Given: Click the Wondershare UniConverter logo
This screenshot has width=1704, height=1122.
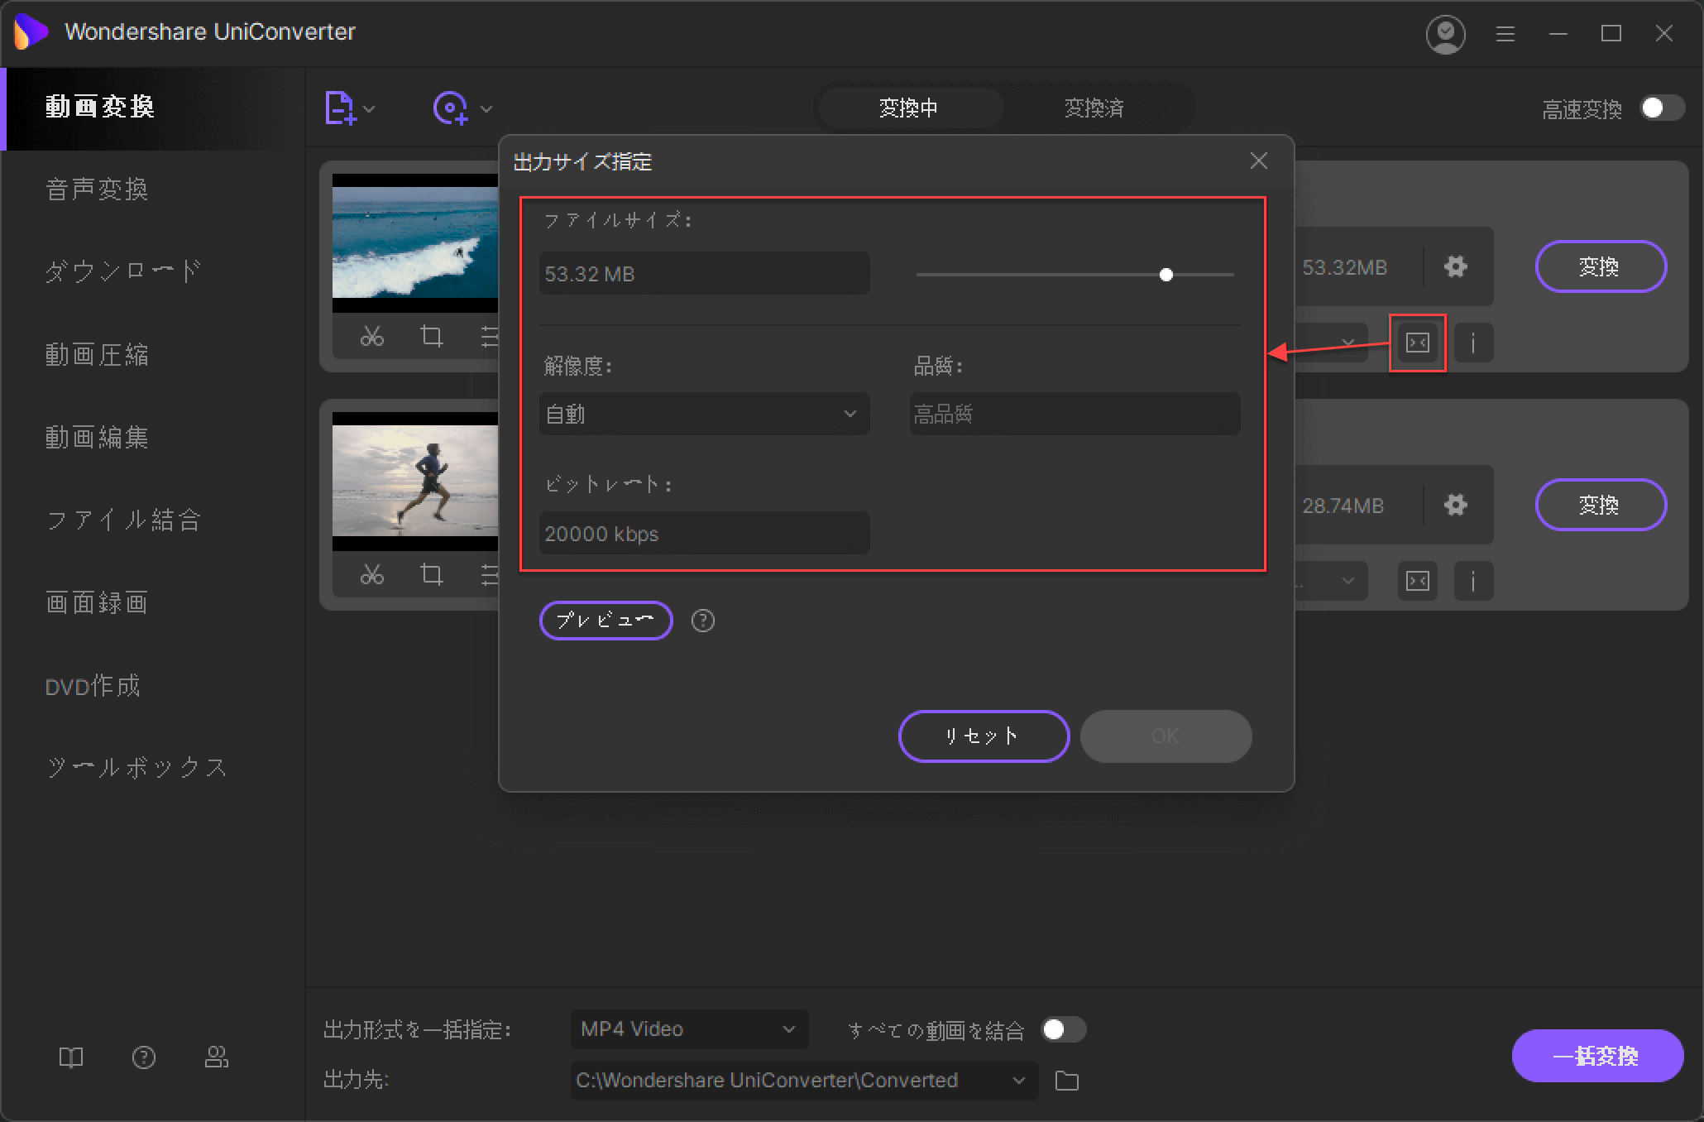Looking at the screenshot, I should (x=31, y=32).
